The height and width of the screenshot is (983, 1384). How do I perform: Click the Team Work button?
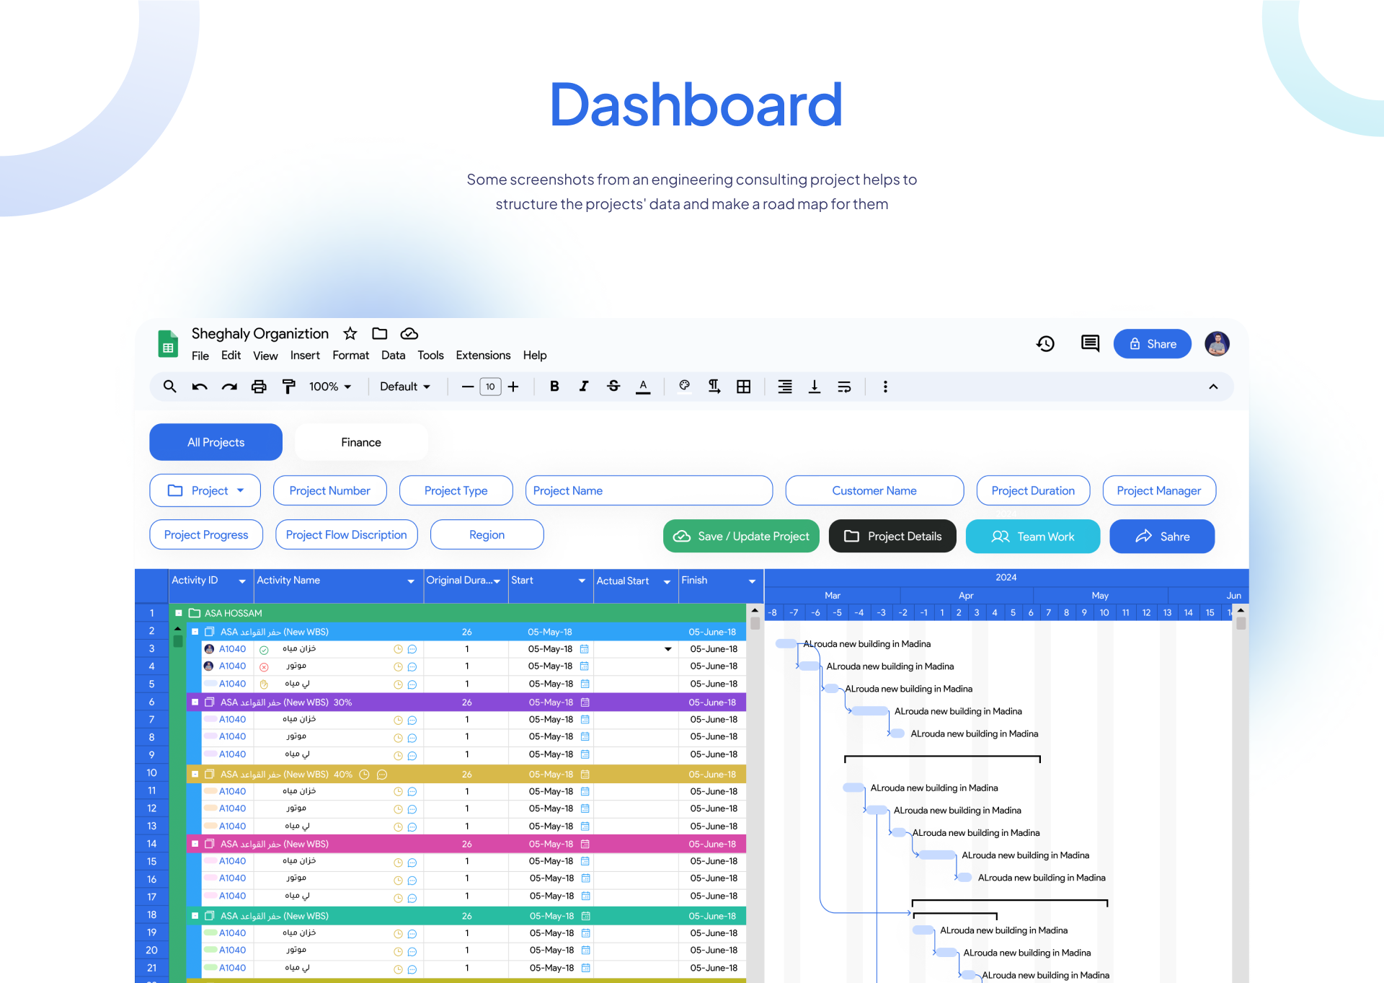click(1032, 536)
